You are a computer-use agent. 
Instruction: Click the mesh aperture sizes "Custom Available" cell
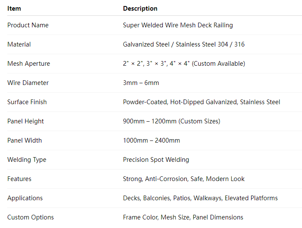tap(184, 64)
